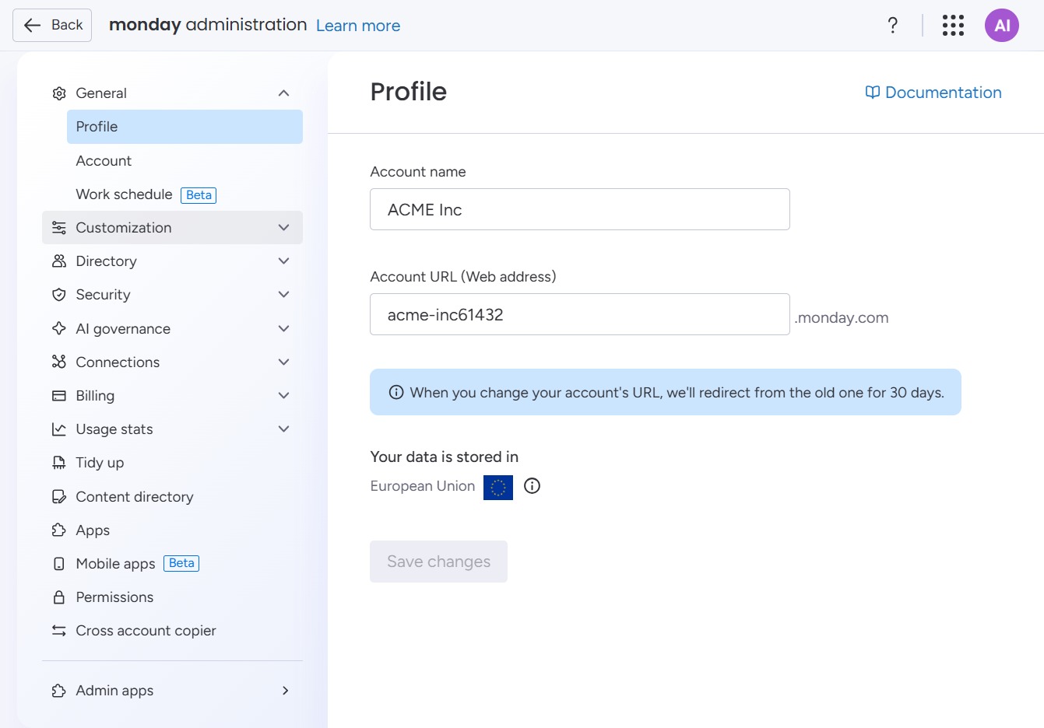Click the Billing card icon
The width and height of the screenshot is (1044, 728).
tap(59, 396)
